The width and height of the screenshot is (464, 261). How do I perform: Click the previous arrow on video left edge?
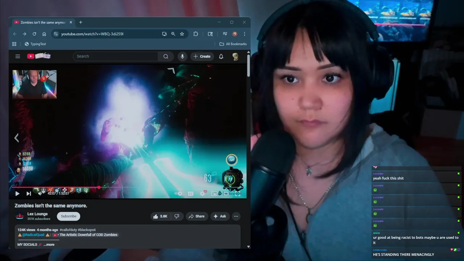point(16,138)
